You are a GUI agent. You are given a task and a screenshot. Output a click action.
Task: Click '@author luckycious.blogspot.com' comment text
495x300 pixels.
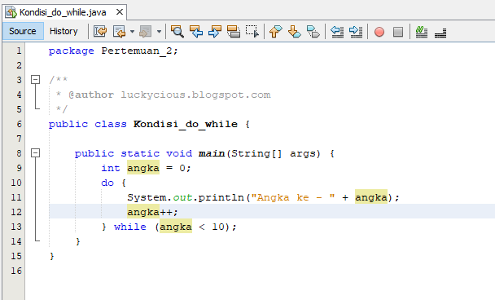point(169,95)
